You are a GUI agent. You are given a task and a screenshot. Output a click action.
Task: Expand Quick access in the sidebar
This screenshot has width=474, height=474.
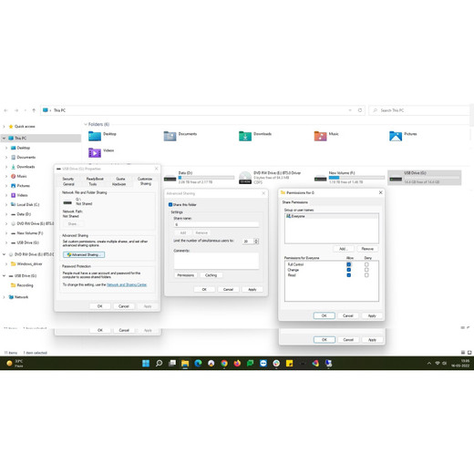(4, 127)
